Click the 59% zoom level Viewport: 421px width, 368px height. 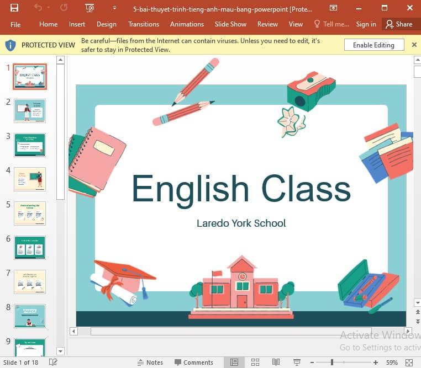pyautogui.click(x=392, y=362)
